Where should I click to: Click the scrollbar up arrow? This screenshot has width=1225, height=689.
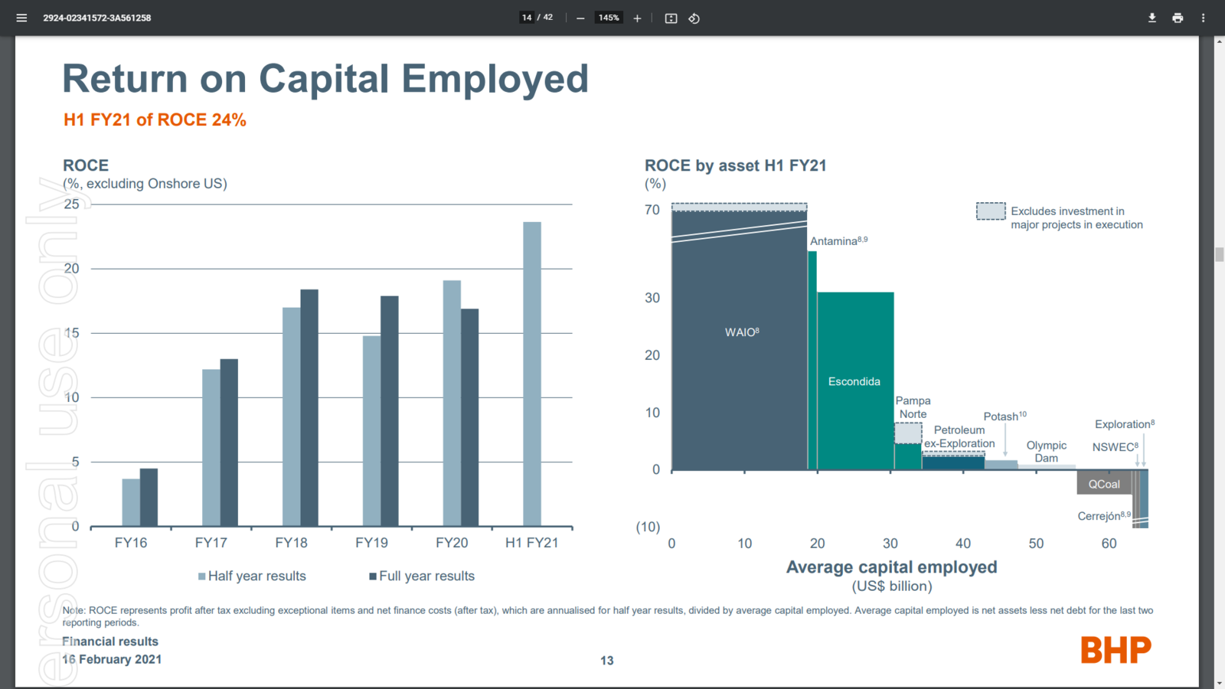pos(1219,41)
